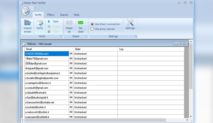Viewport: 213px width, 123px height.
Task: Click the 1000.txt document window icon
Action: click(24, 44)
